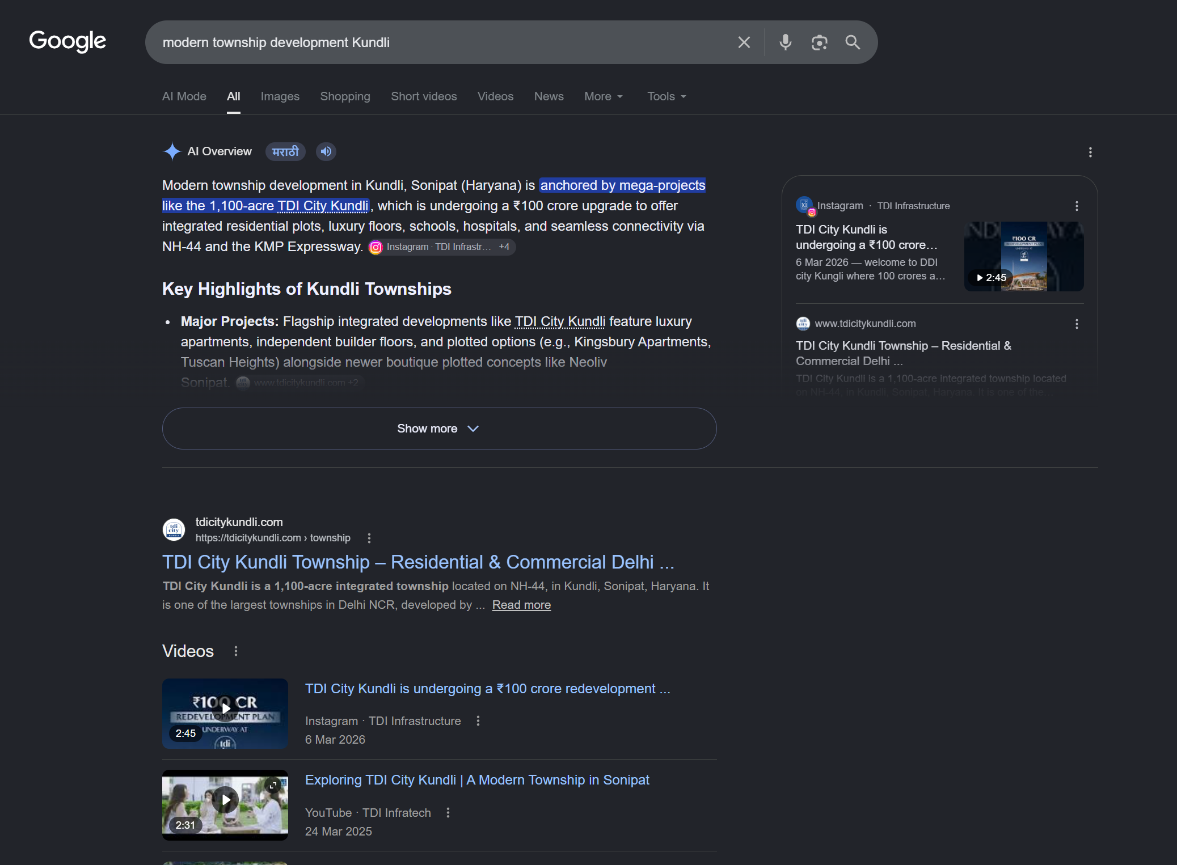1177x865 pixels.
Task: Click tdicitykundli.com result favicon
Action: (174, 529)
